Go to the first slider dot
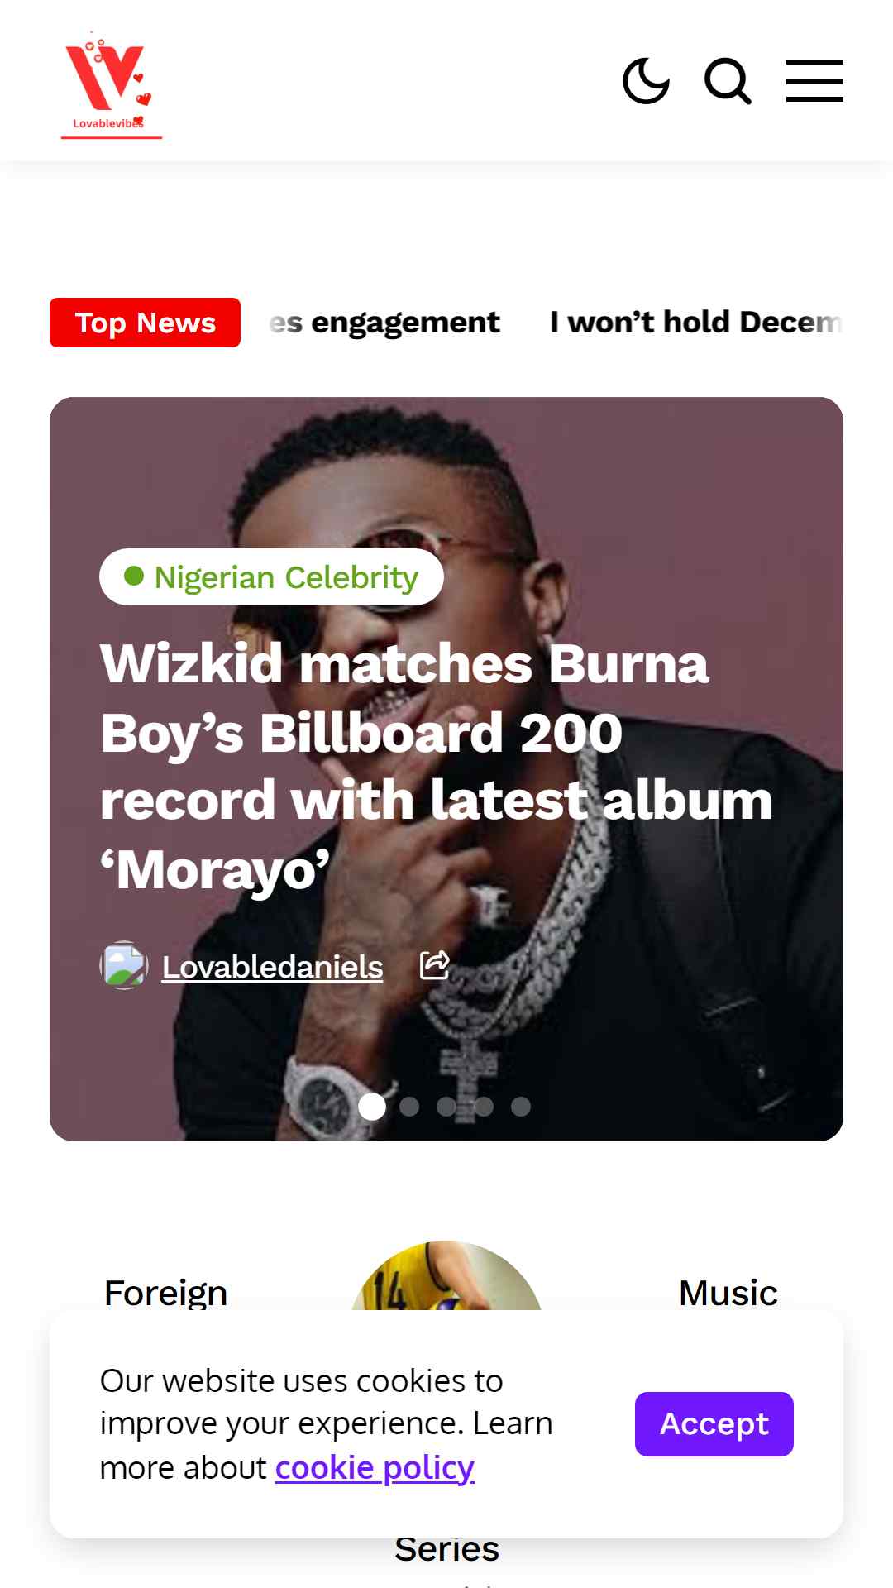 pos(372,1107)
